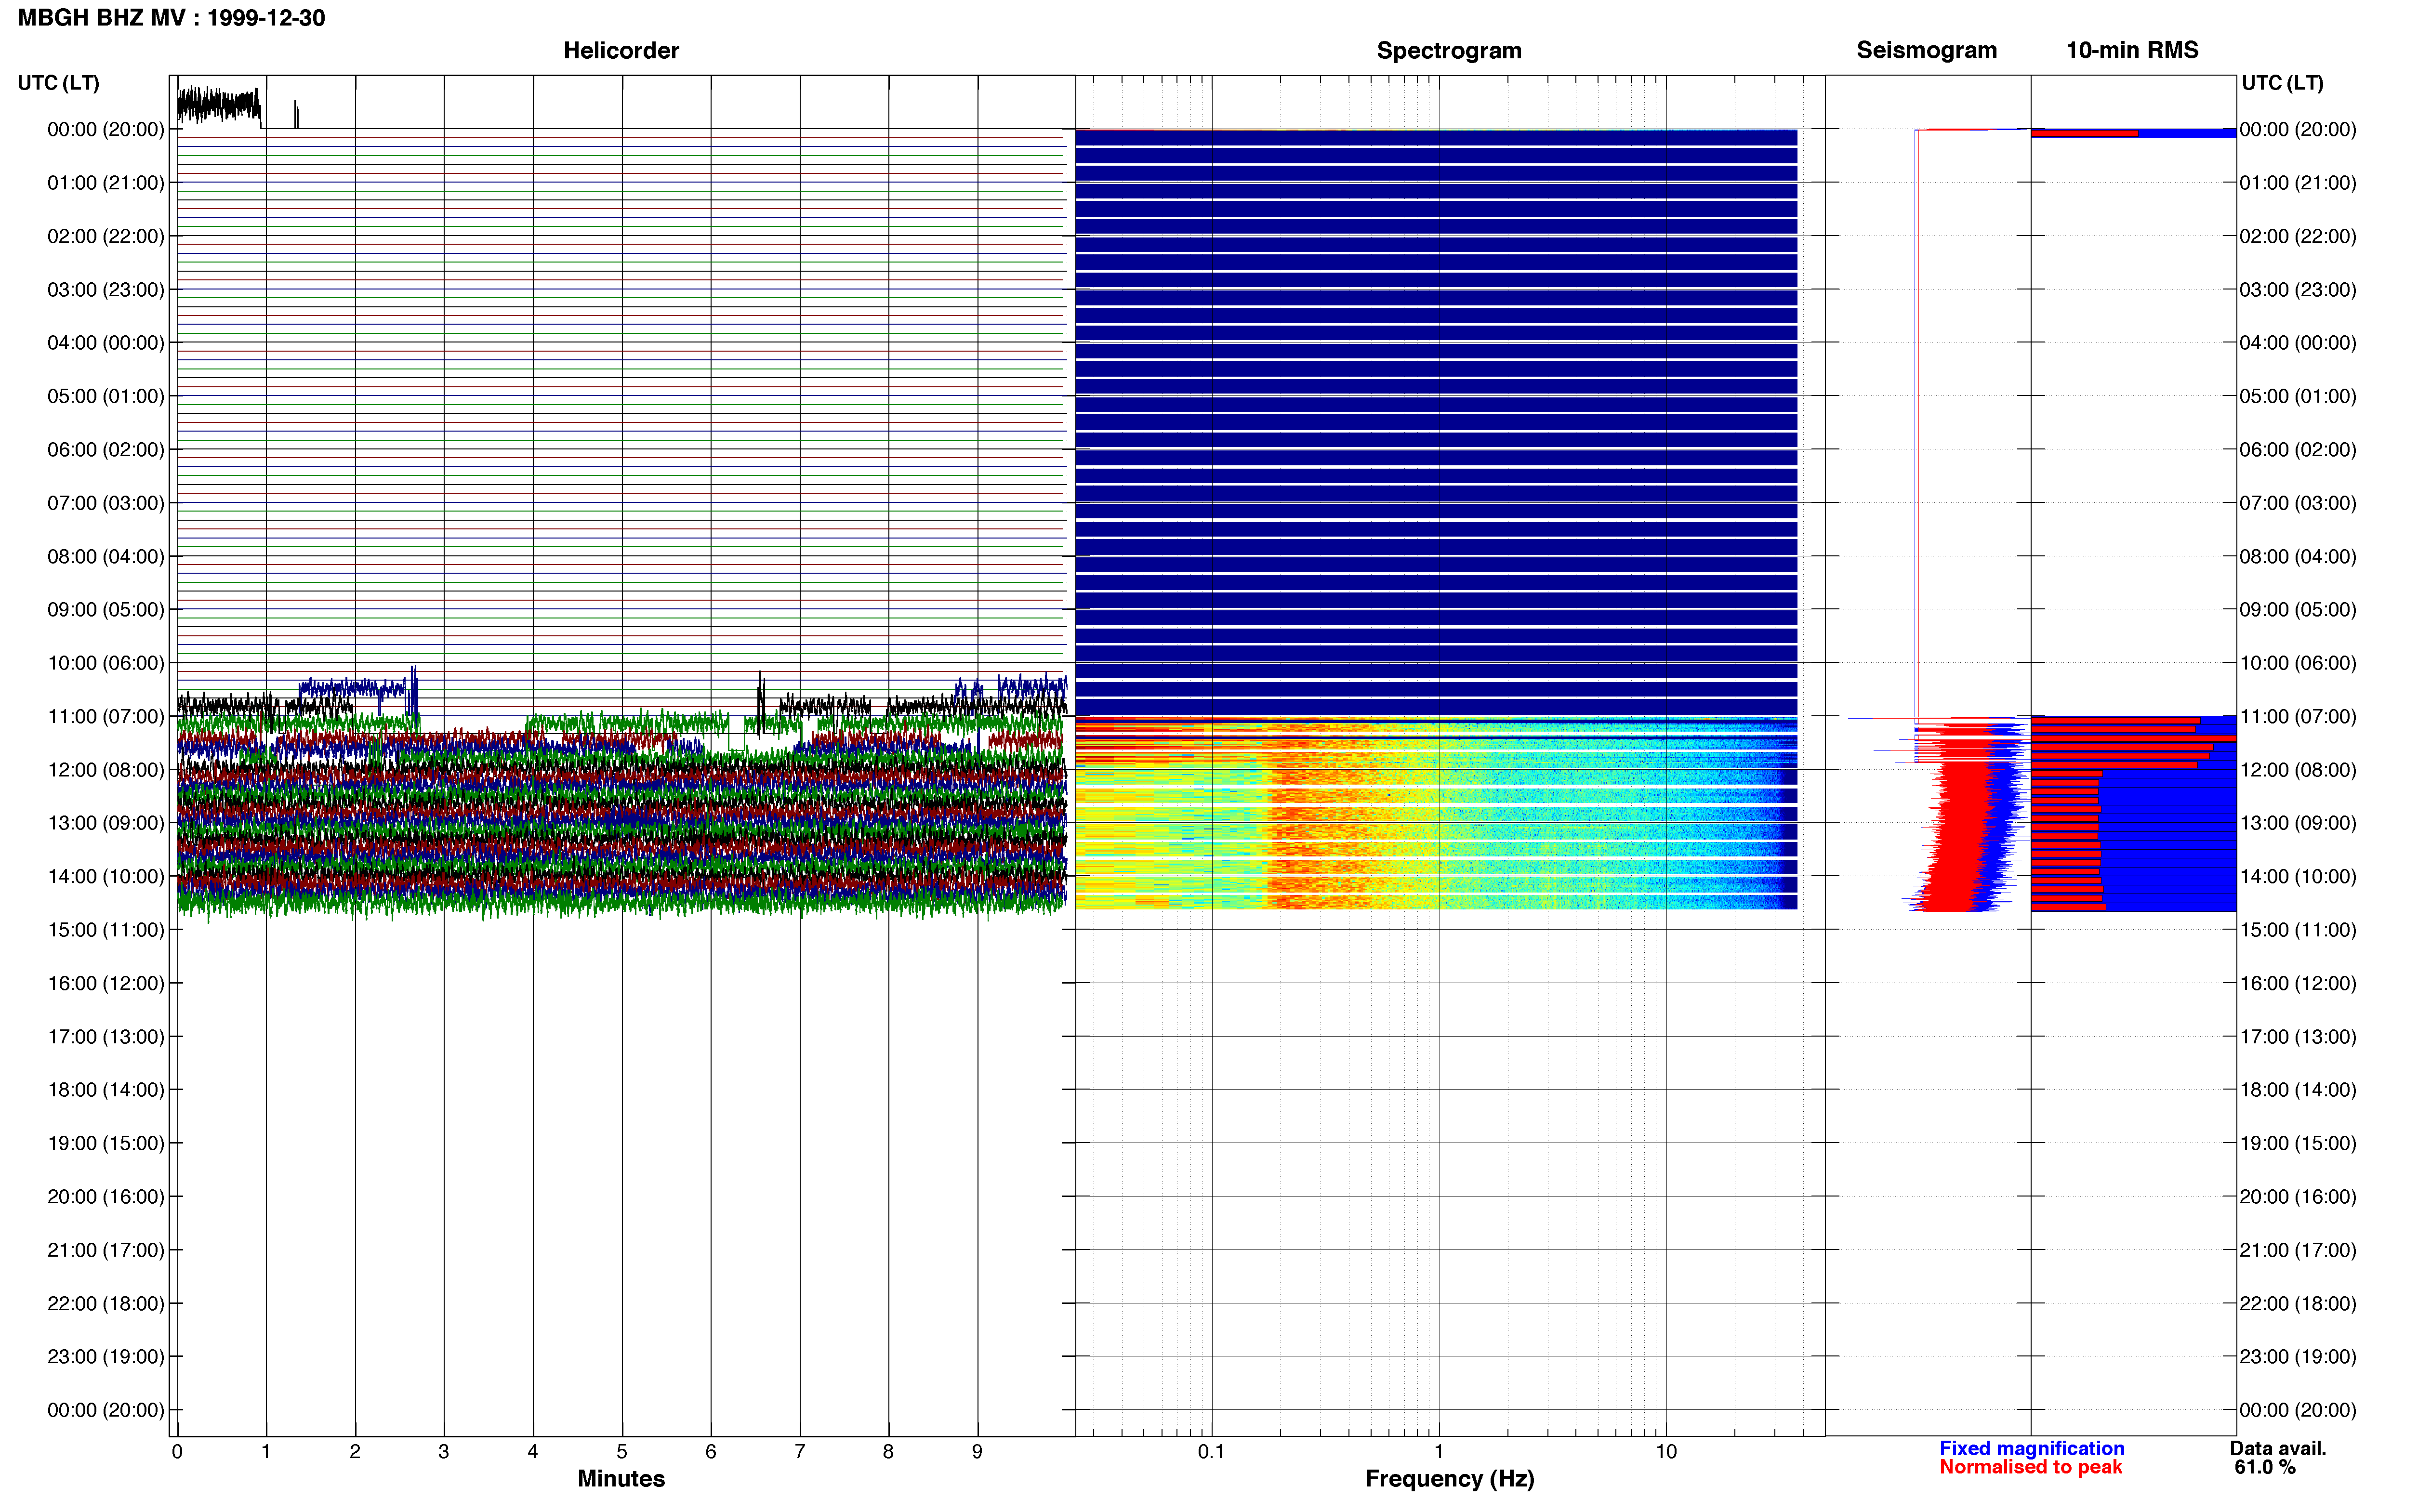Click the Minutes axis title

(621, 1478)
